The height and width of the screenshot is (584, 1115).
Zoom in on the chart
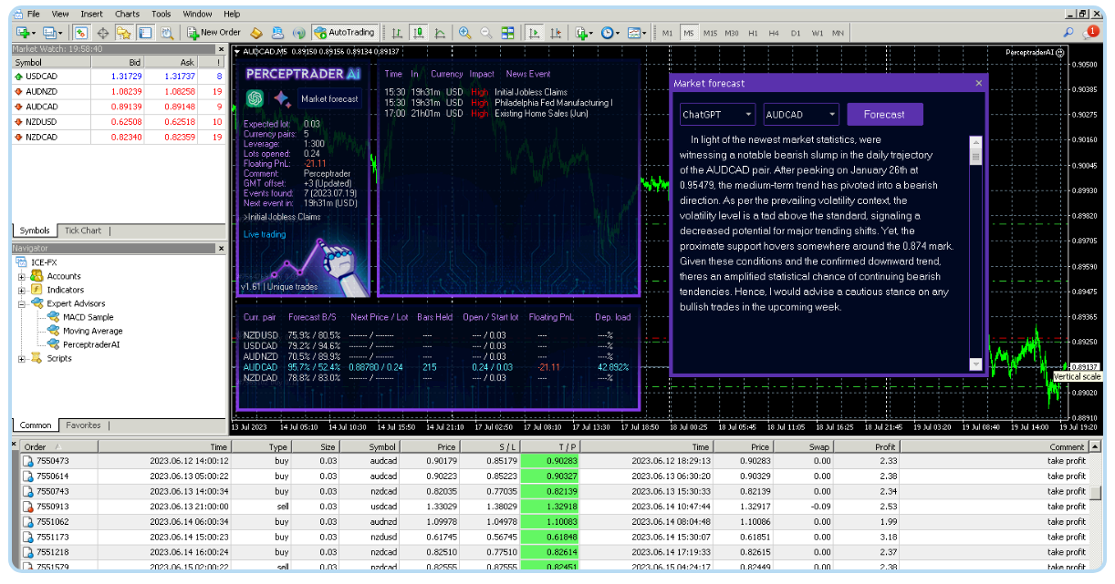click(x=465, y=33)
